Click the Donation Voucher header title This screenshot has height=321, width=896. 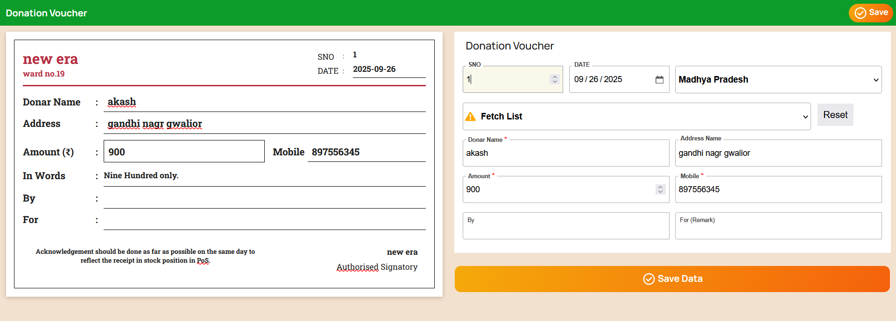click(46, 13)
